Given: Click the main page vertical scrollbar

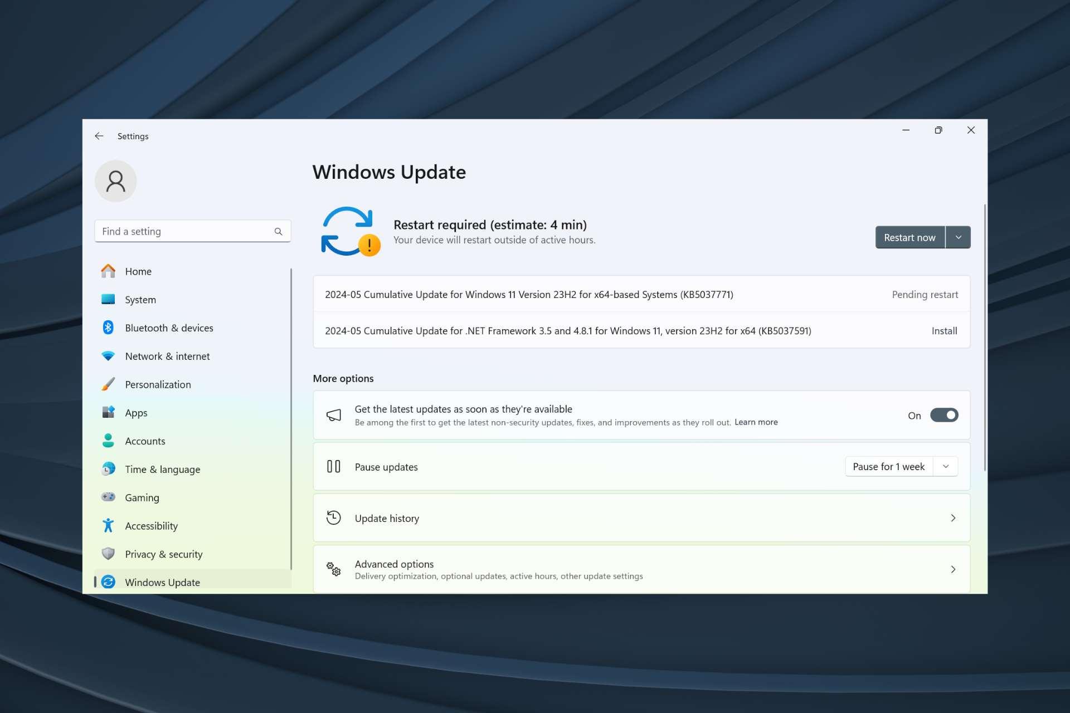Looking at the screenshot, I should tap(985, 338).
